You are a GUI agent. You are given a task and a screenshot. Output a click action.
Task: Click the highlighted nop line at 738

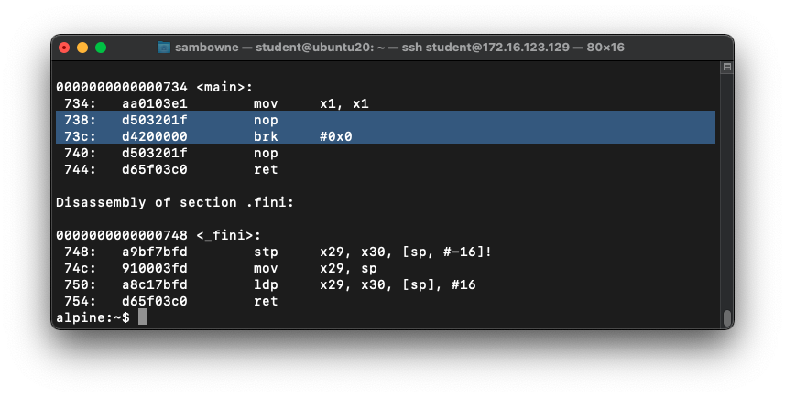tap(385, 120)
